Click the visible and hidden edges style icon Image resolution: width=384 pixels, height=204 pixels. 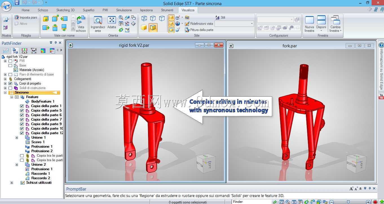coord(153,19)
